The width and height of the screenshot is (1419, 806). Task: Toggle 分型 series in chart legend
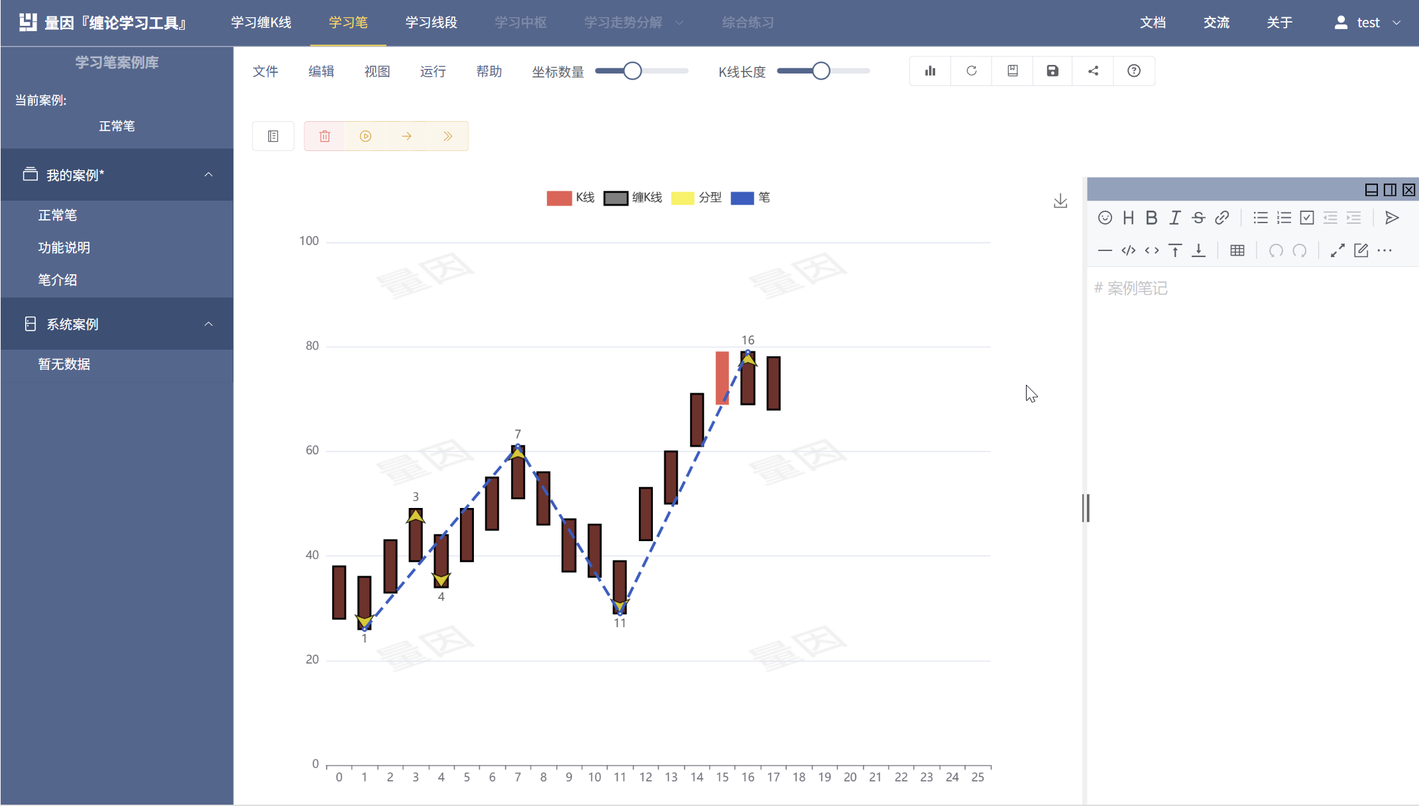click(x=696, y=197)
